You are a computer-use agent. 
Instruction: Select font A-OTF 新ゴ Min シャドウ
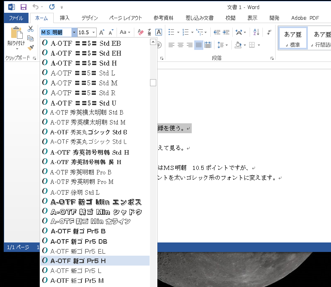pyautogui.click(x=95, y=212)
